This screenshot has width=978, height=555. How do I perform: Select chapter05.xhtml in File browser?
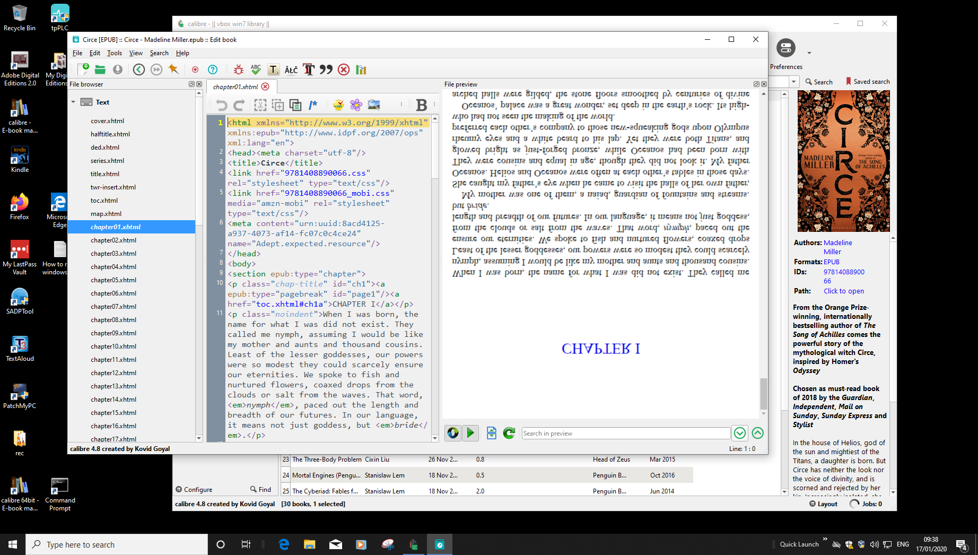pyautogui.click(x=113, y=280)
